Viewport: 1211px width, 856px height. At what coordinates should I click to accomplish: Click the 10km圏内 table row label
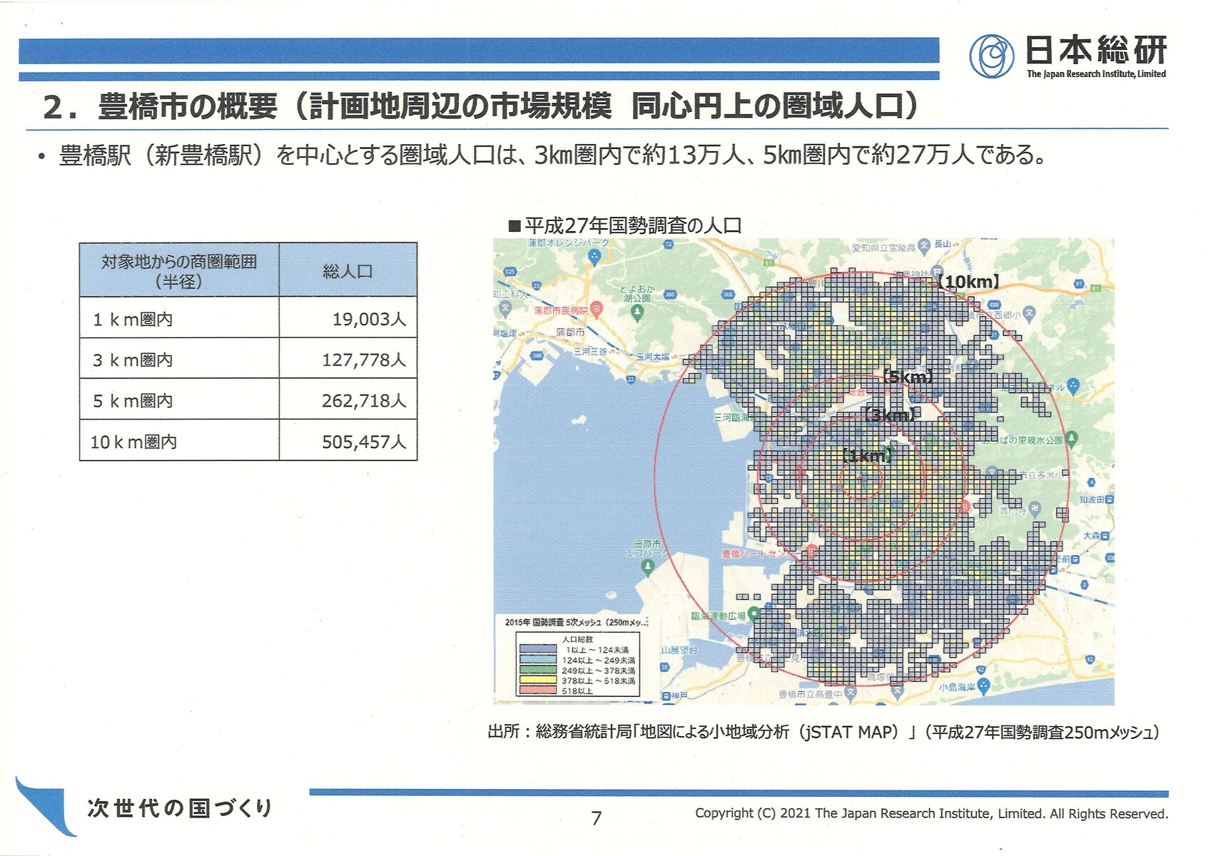pos(133,442)
